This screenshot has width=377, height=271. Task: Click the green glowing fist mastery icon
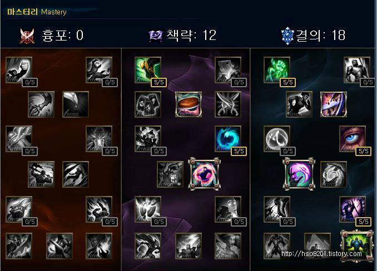277,70
